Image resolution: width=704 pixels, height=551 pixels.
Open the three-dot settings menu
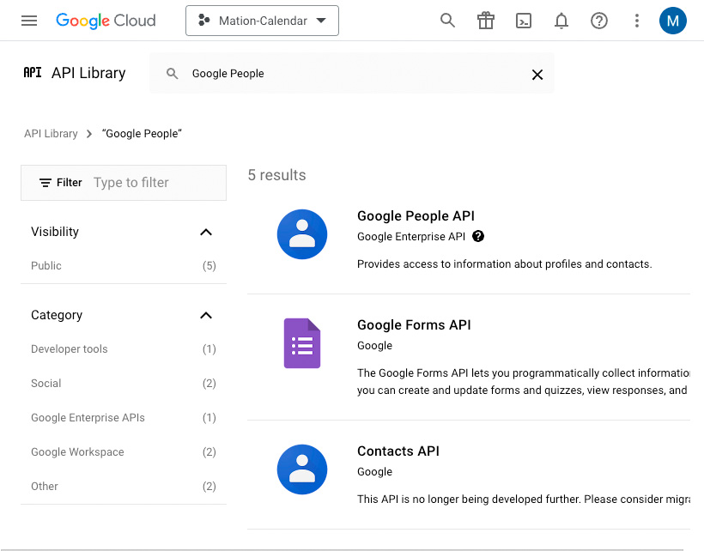[x=637, y=21]
